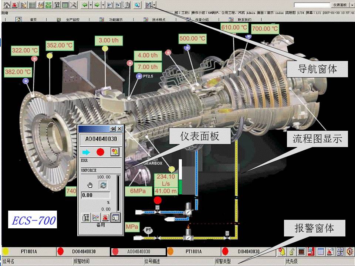Viewport: 355px width, 266px height.
Task: Click the 0.00 value field in instrument panel
Action: (x=95, y=195)
